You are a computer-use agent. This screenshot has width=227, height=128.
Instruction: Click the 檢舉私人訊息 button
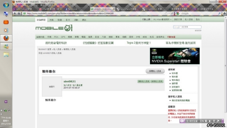tap(157, 81)
